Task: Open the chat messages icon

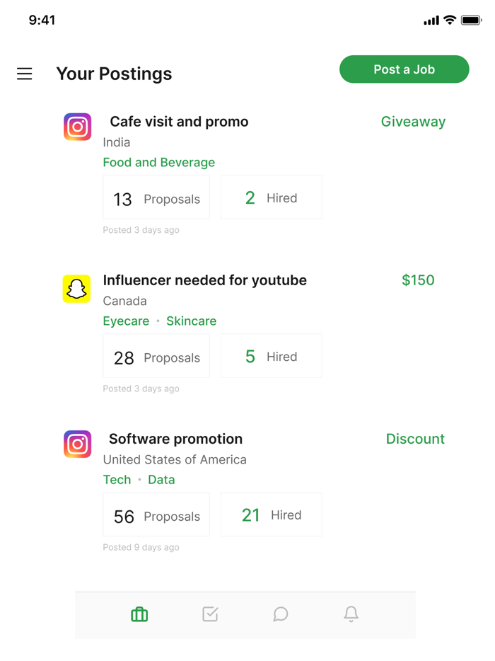Action: [281, 614]
